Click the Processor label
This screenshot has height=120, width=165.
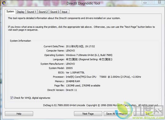[x=59, y=77]
